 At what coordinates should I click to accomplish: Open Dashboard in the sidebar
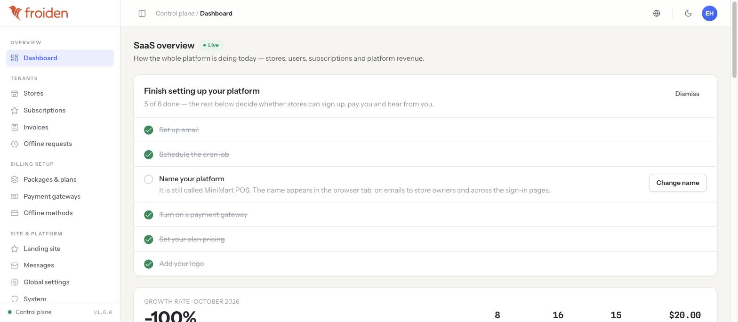60,58
